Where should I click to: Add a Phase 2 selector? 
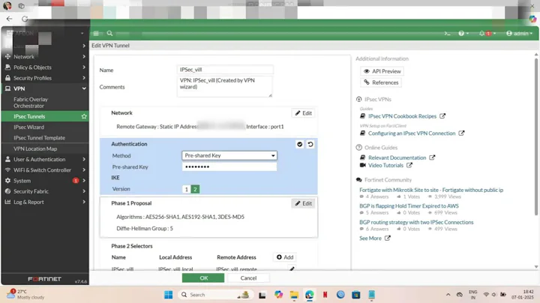point(285,257)
